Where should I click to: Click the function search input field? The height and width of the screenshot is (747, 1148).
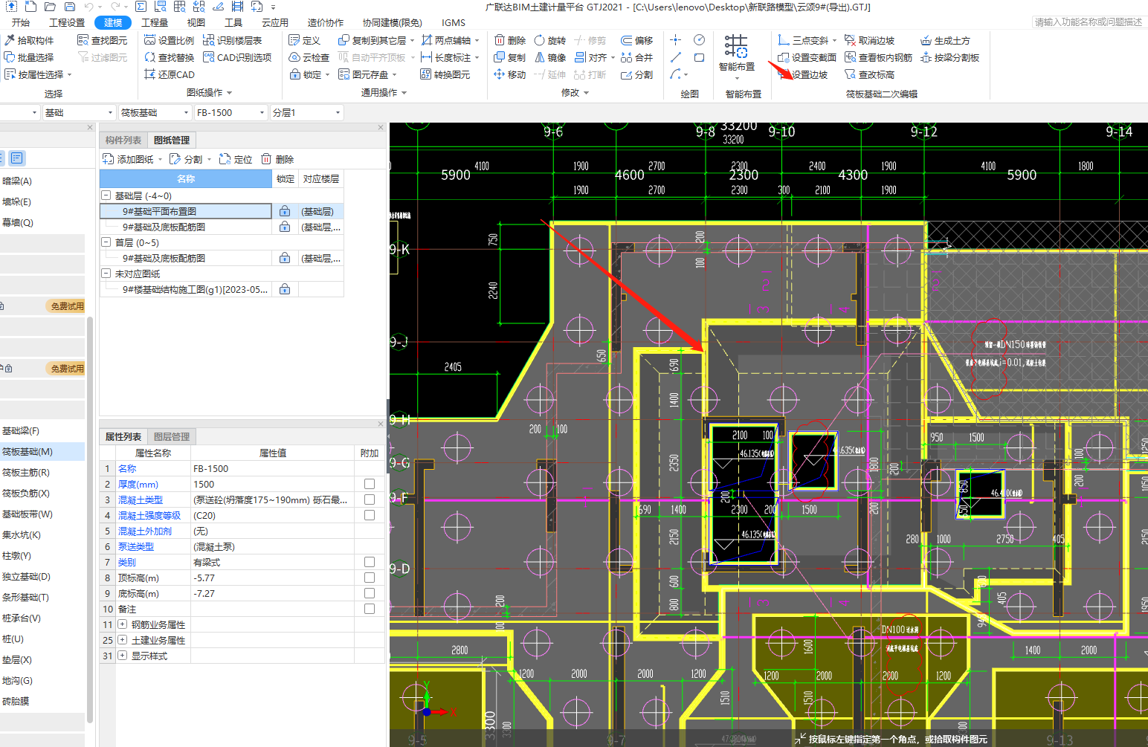click(1089, 22)
